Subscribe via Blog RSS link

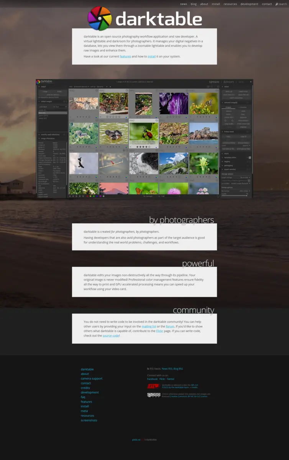coord(178,369)
